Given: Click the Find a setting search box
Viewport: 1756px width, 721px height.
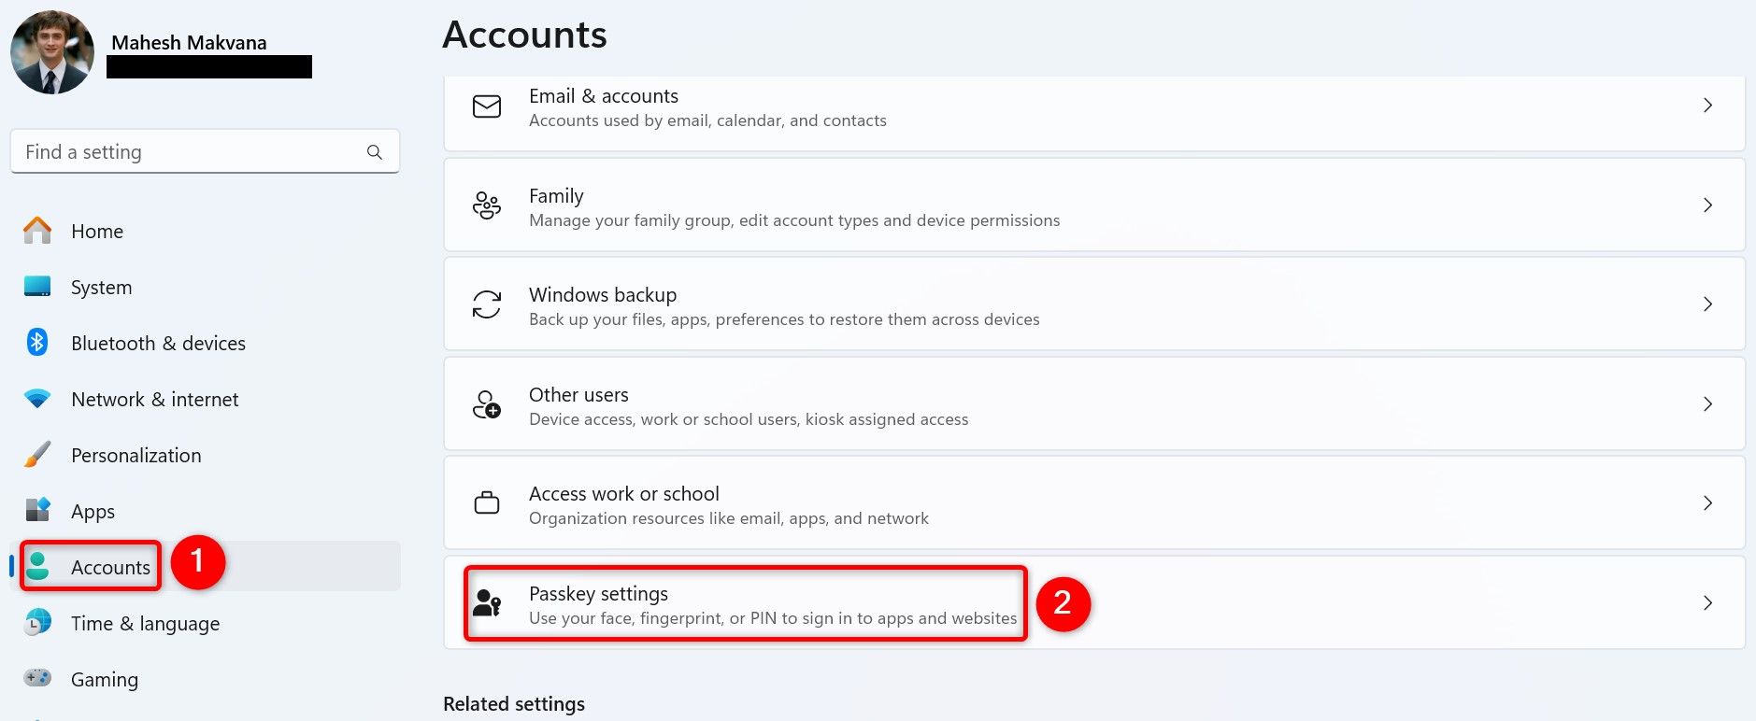Looking at the screenshot, I should (192, 152).
